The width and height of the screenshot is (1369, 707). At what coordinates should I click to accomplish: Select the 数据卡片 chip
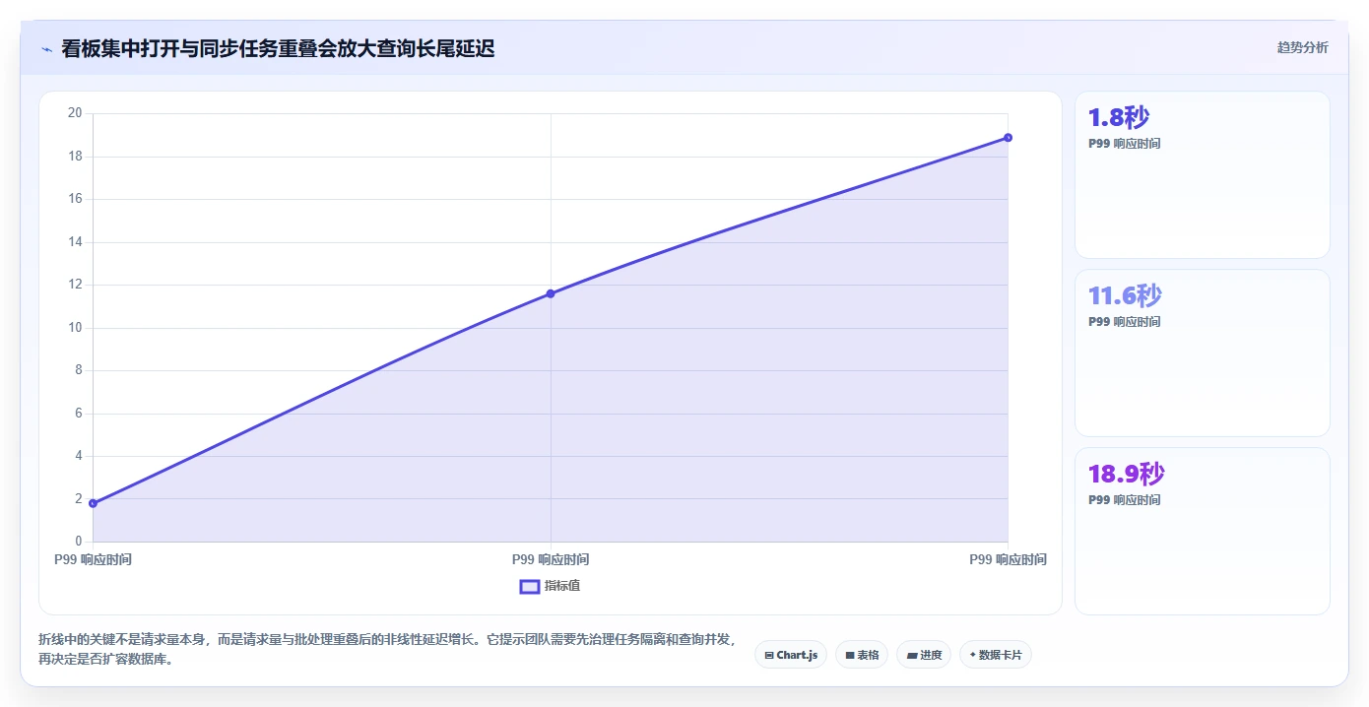[x=995, y=655]
